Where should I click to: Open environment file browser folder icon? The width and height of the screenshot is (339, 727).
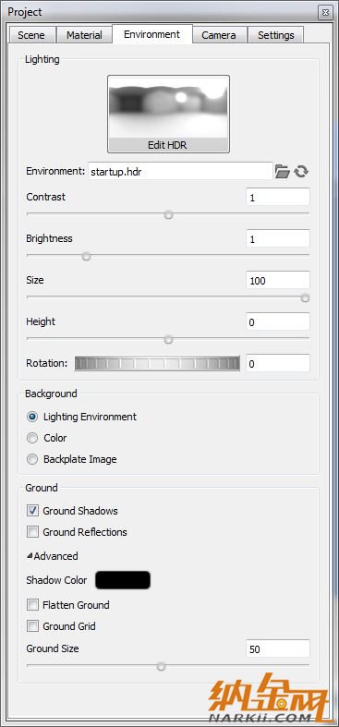click(282, 172)
